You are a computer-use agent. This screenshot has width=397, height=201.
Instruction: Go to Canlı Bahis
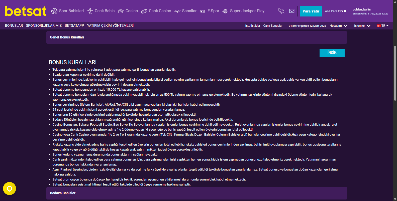coord(105,11)
